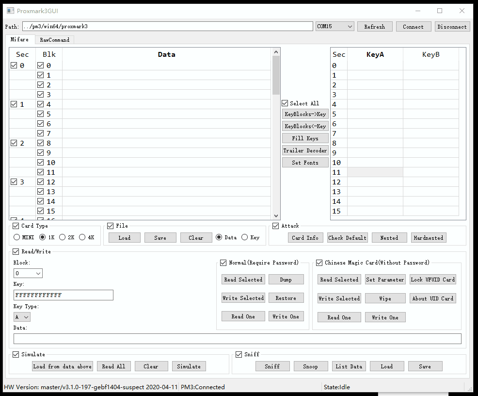The height and width of the screenshot is (396, 478).
Task: Click the Check Default button
Action: coord(347,238)
